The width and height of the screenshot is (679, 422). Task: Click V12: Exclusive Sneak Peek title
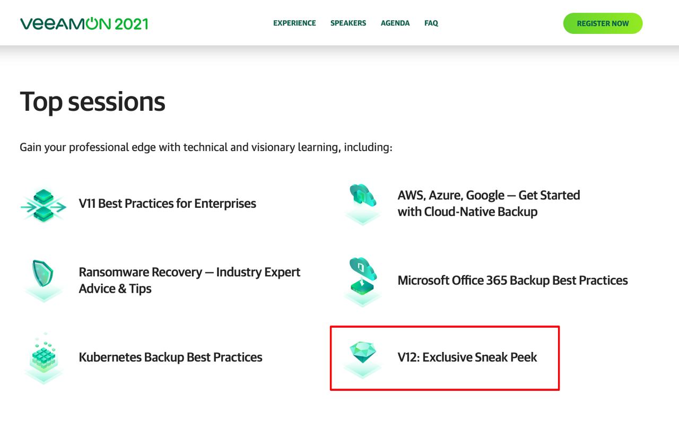click(x=467, y=357)
